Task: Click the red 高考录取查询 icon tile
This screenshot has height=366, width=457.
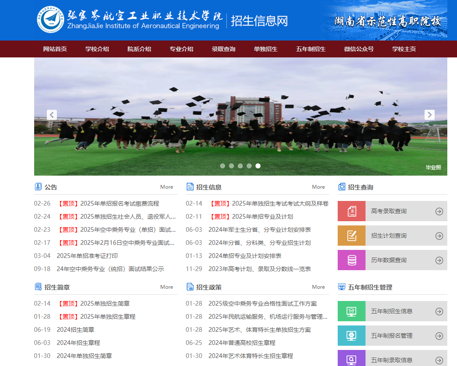Action: pyautogui.click(x=352, y=211)
